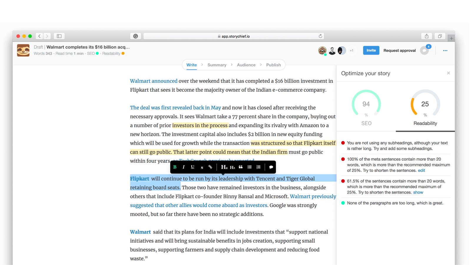
Task: Convert selection to an H3 heading
Action: pyautogui.click(x=232, y=167)
